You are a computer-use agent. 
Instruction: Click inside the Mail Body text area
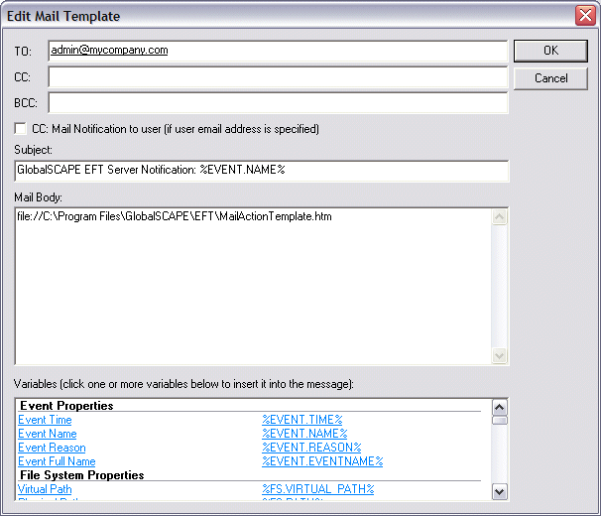[x=253, y=286]
